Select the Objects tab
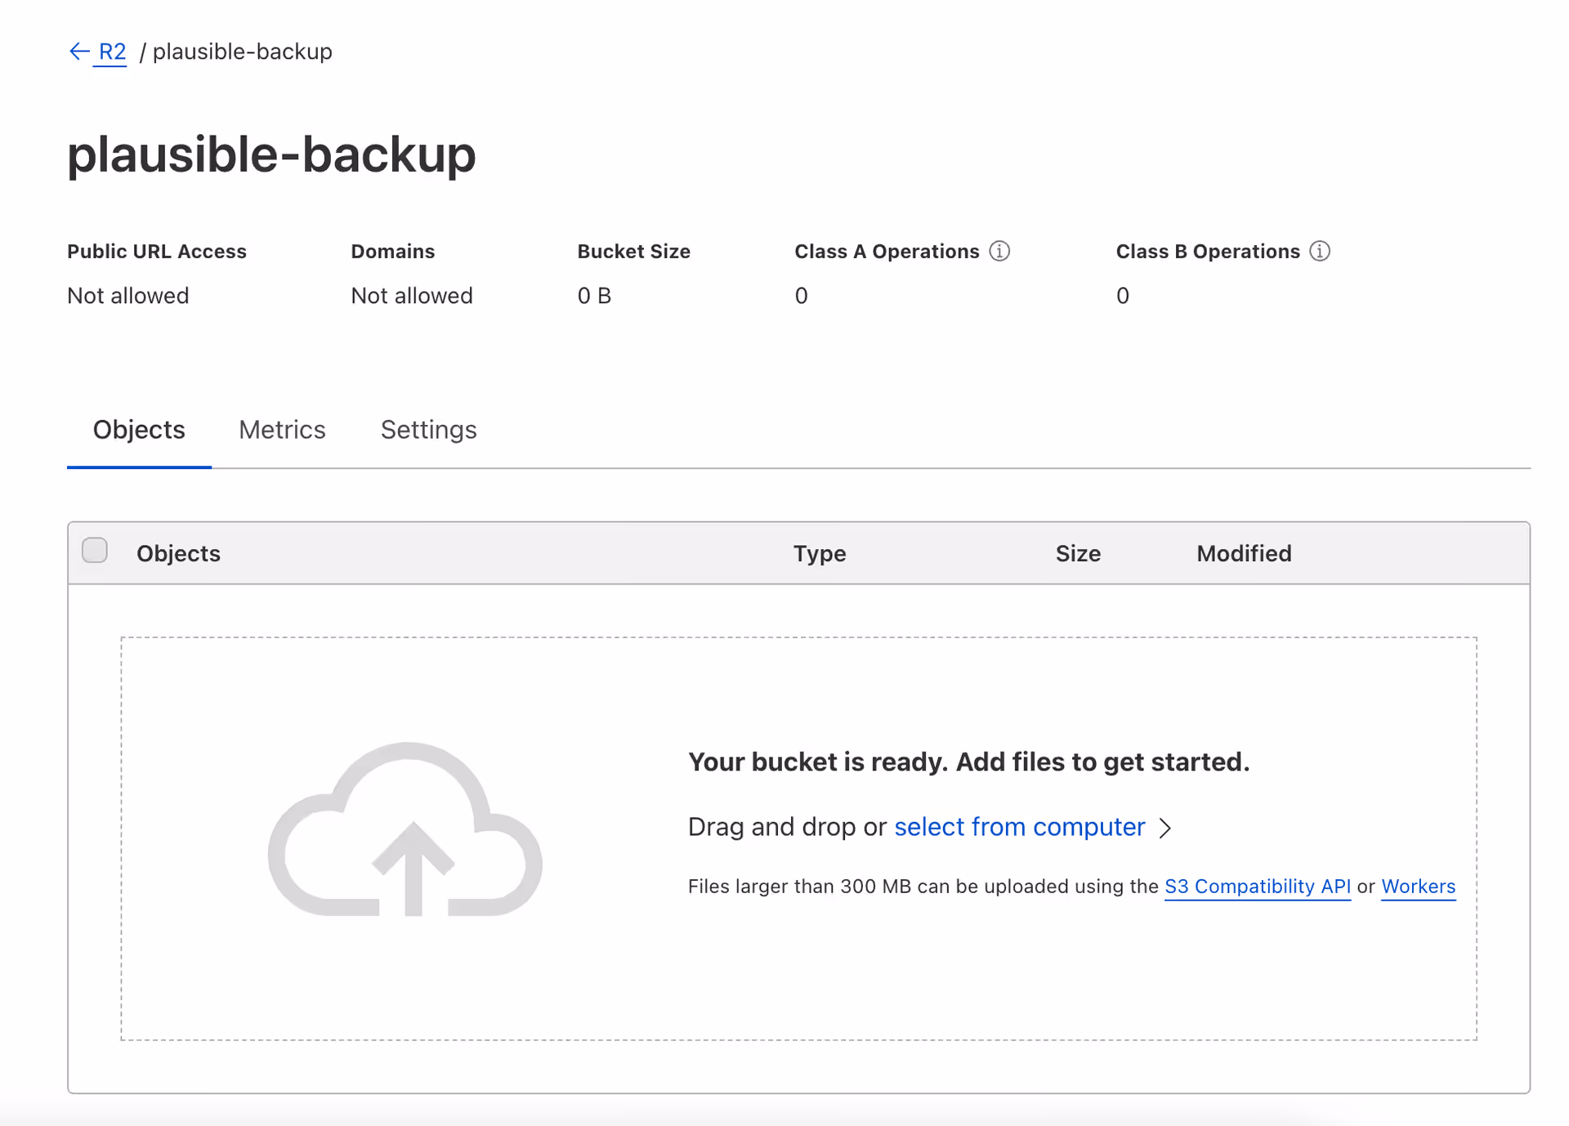1569x1126 pixels. point(139,429)
